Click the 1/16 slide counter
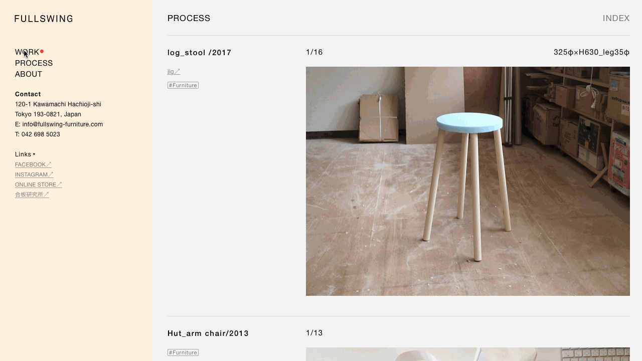Image resolution: width=642 pixels, height=361 pixels. click(314, 52)
